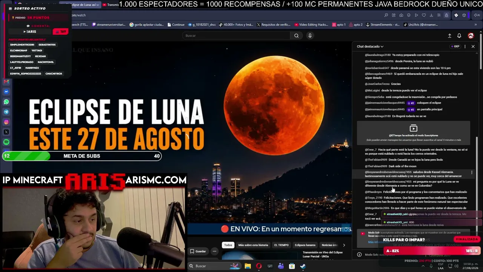Open the browser zoom/find magnifier icon
The height and width of the screenshot is (272, 483).
coord(386,15)
